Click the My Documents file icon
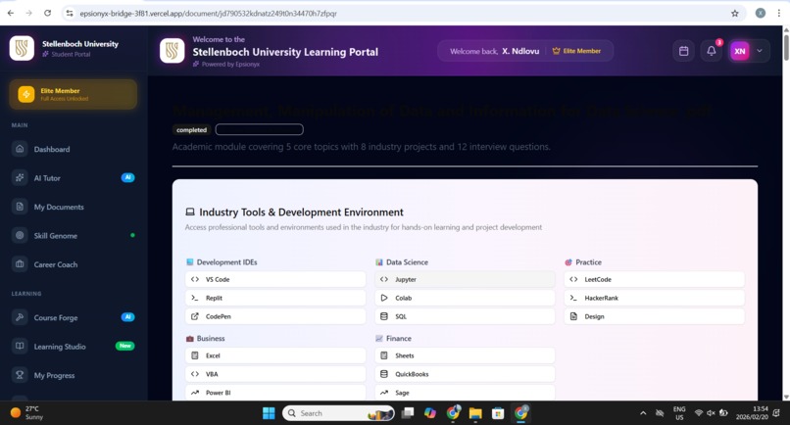Image resolution: width=790 pixels, height=425 pixels. [x=20, y=207]
